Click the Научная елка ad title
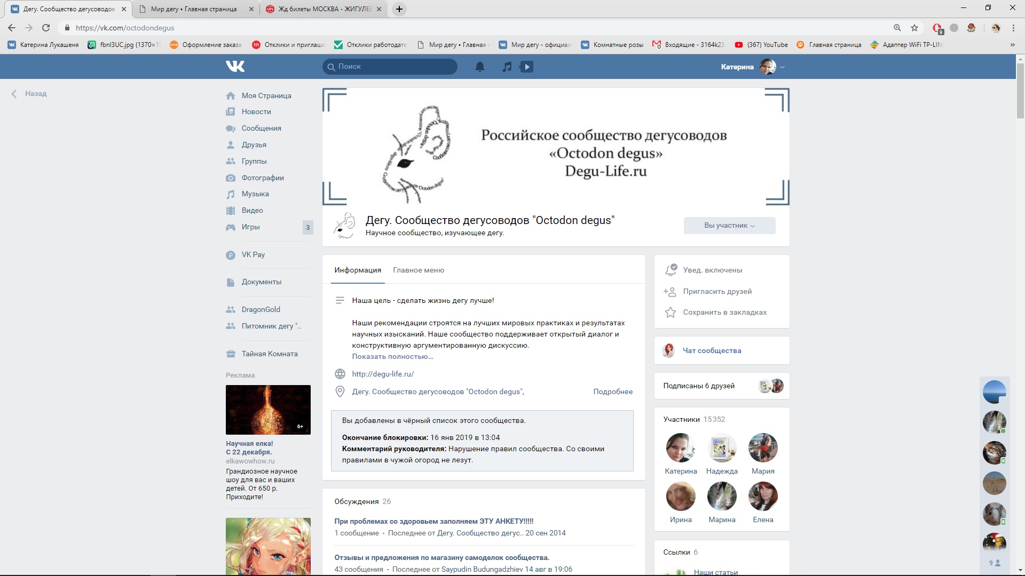 [249, 448]
